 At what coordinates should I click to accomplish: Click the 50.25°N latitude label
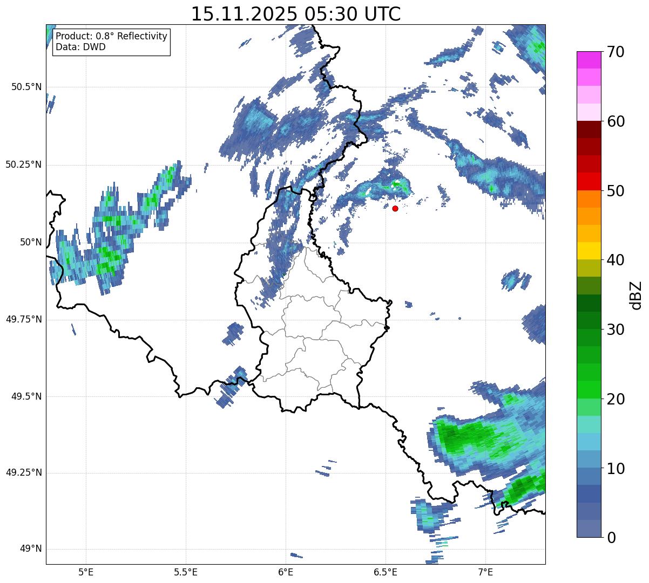pyautogui.click(x=23, y=164)
